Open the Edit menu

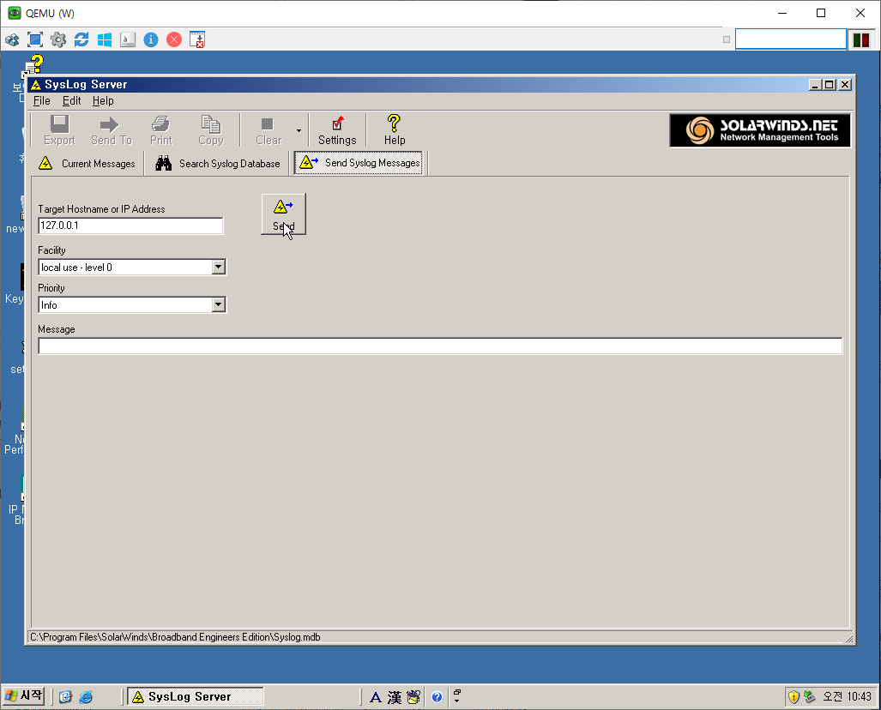tap(71, 100)
